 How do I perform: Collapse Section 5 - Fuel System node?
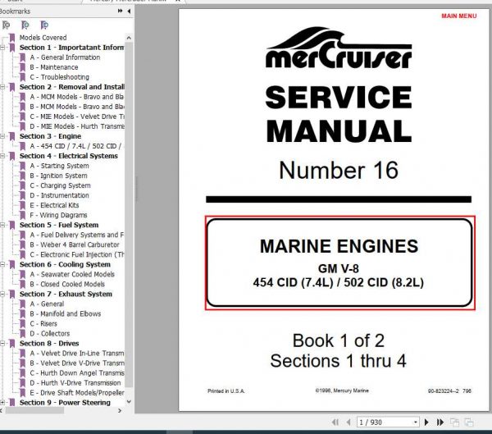(x=2, y=225)
